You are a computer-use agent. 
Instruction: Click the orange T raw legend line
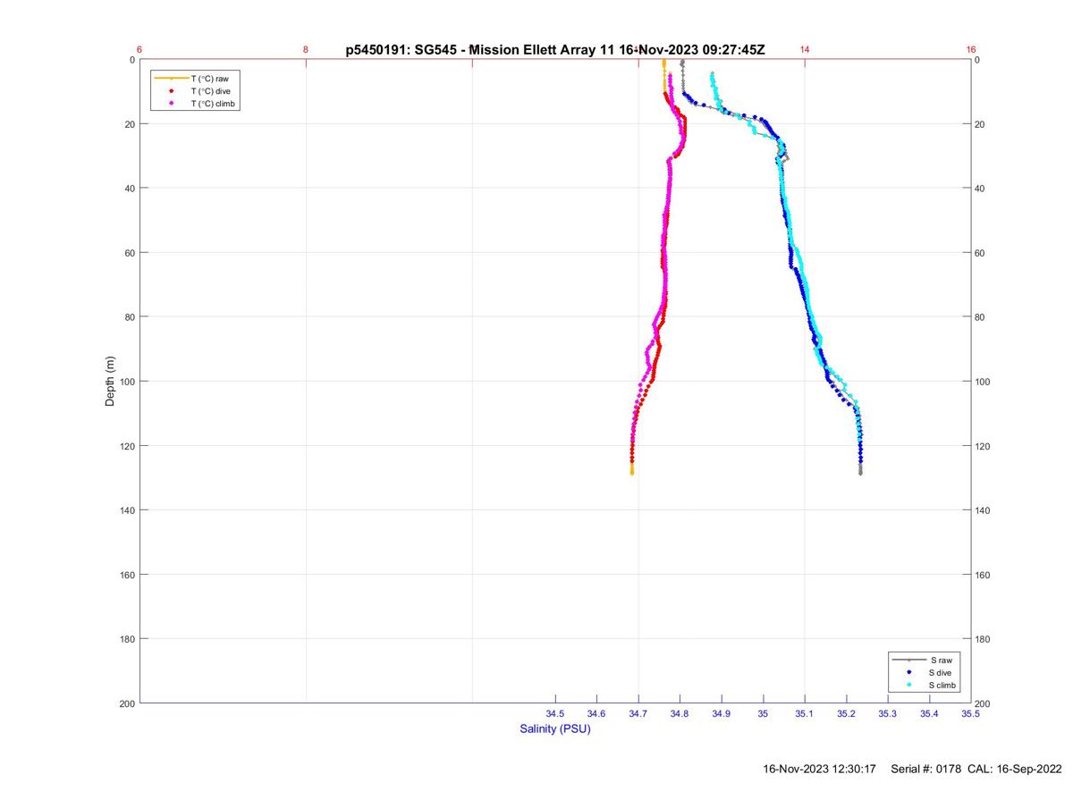(x=170, y=79)
